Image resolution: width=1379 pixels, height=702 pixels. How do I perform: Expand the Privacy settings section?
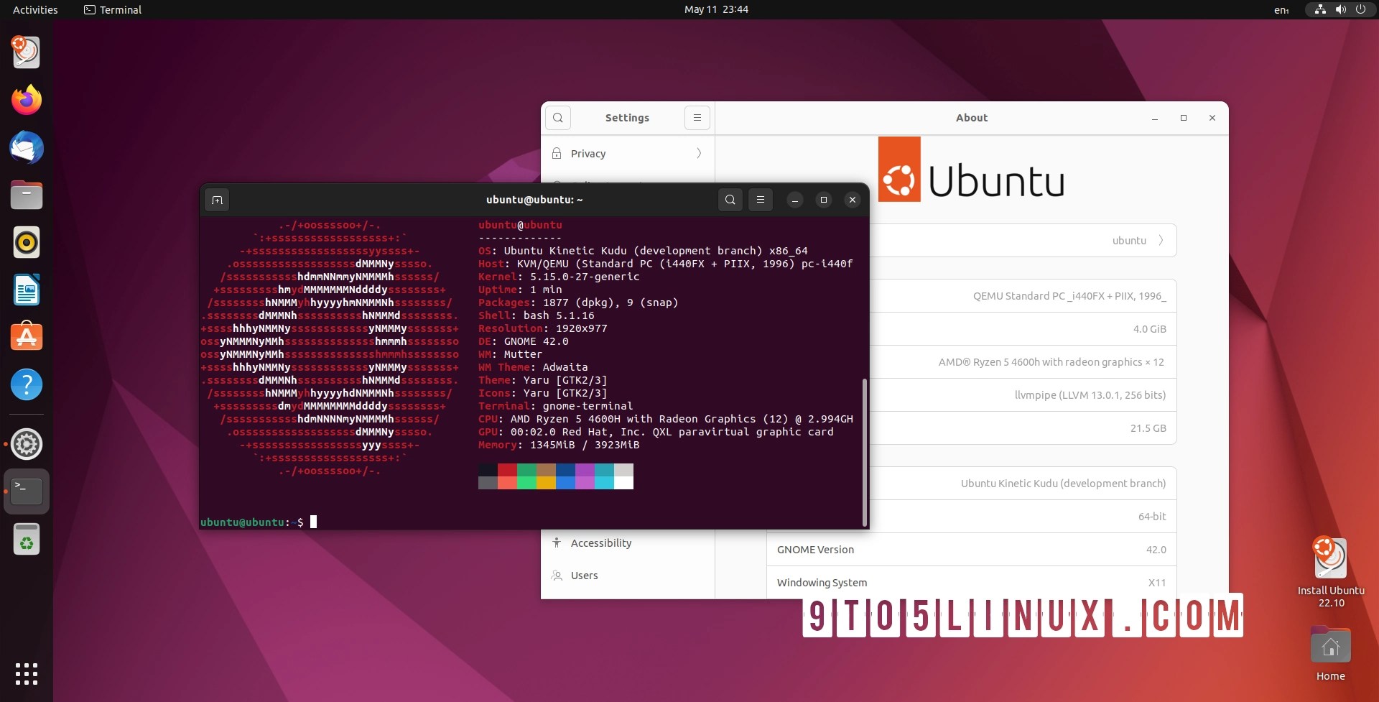[627, 153]
